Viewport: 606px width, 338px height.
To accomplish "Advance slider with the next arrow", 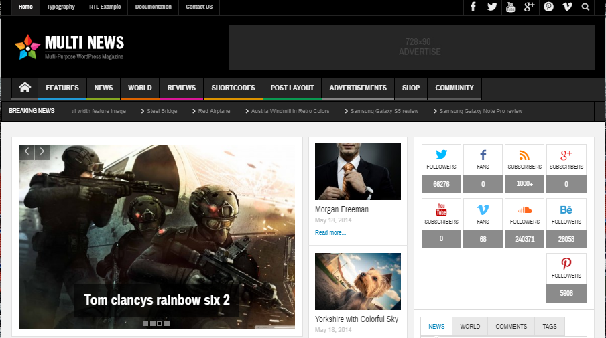I will click(x=42, y=152).
